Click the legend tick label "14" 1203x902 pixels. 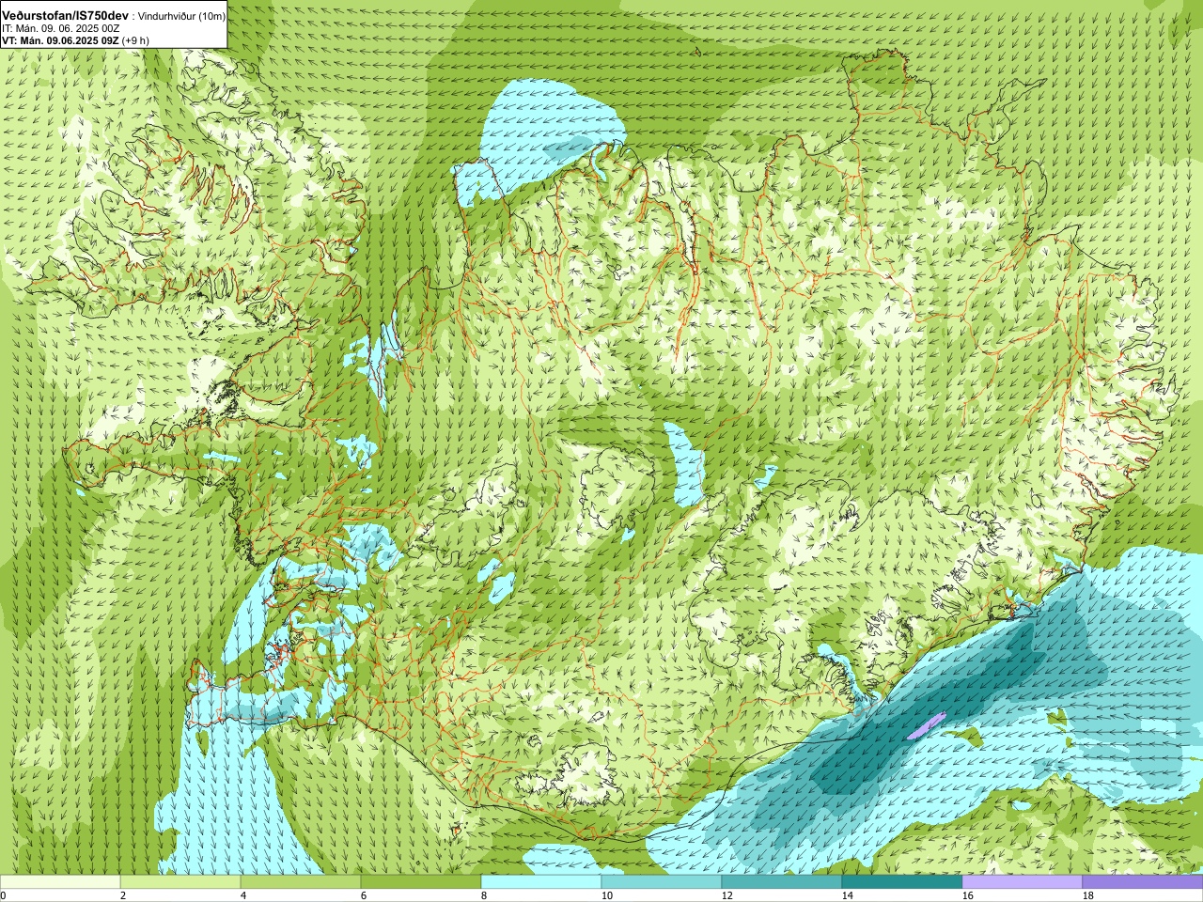tap(847, 896)
